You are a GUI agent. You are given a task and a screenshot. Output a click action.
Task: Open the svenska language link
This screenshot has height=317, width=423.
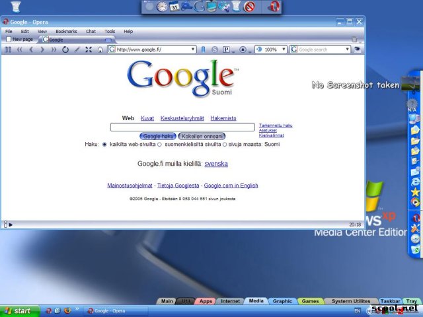pos(216,164)
